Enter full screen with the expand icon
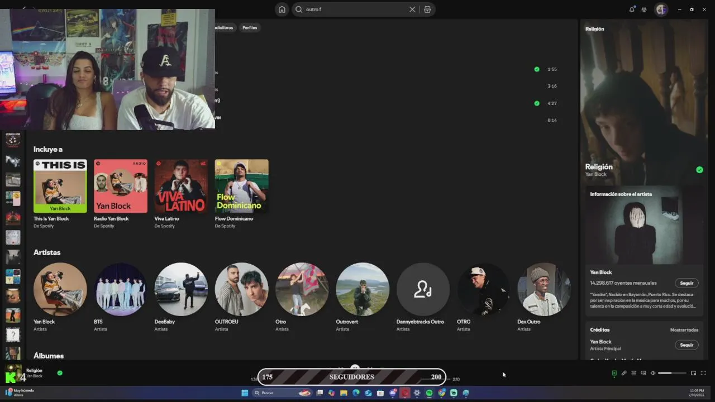The image size is (715, 402). coord(703,373)
